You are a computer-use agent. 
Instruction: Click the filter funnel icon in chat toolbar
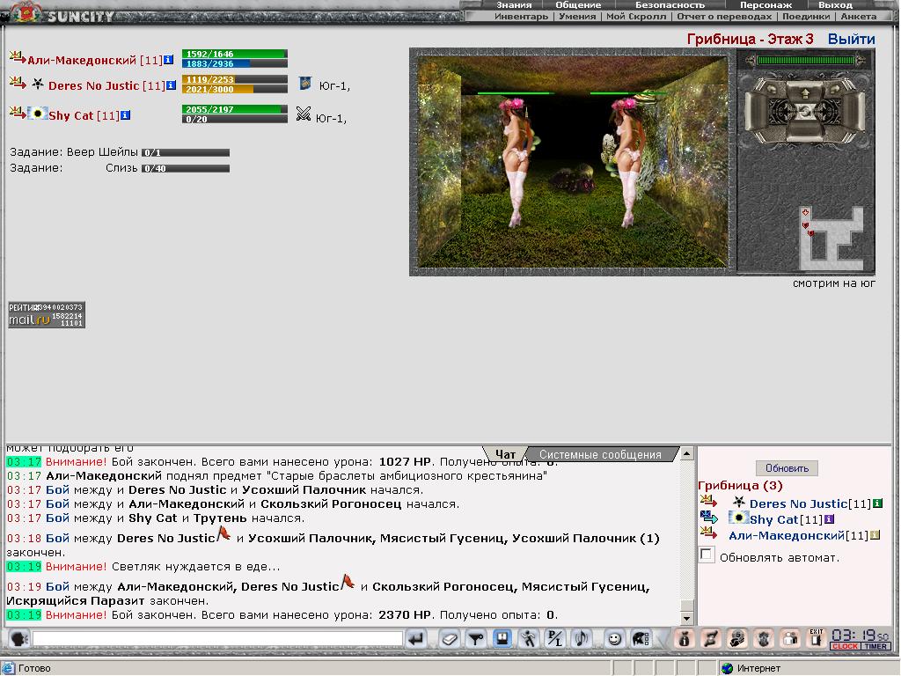476,639
